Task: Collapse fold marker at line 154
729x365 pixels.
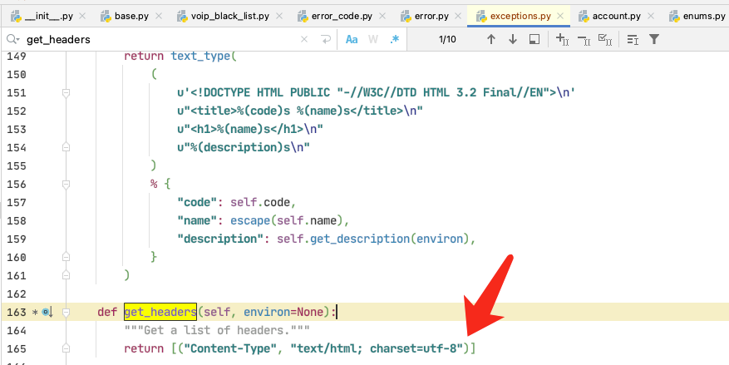Action: (x=66, y=148)
